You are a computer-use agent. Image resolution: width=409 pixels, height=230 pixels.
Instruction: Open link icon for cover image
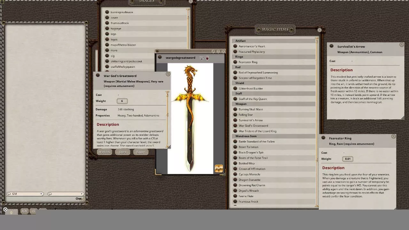107,18
